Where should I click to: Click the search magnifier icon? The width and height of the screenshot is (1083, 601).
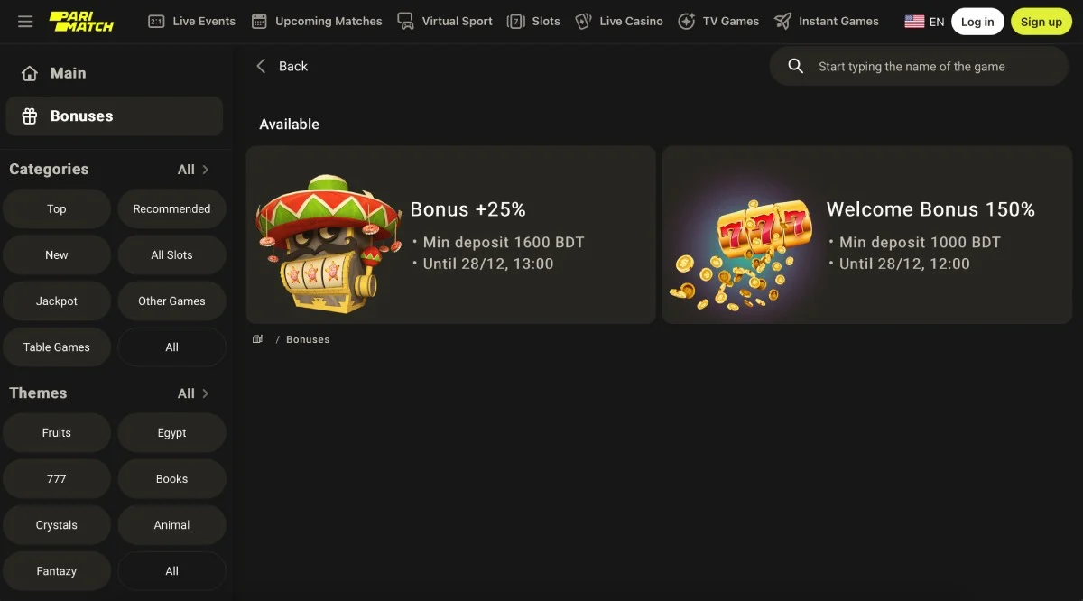point(795,66)
